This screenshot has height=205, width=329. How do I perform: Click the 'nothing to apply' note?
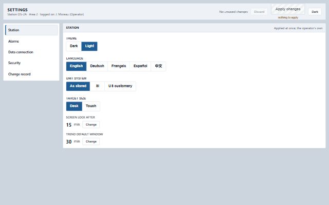click(288, 17)
